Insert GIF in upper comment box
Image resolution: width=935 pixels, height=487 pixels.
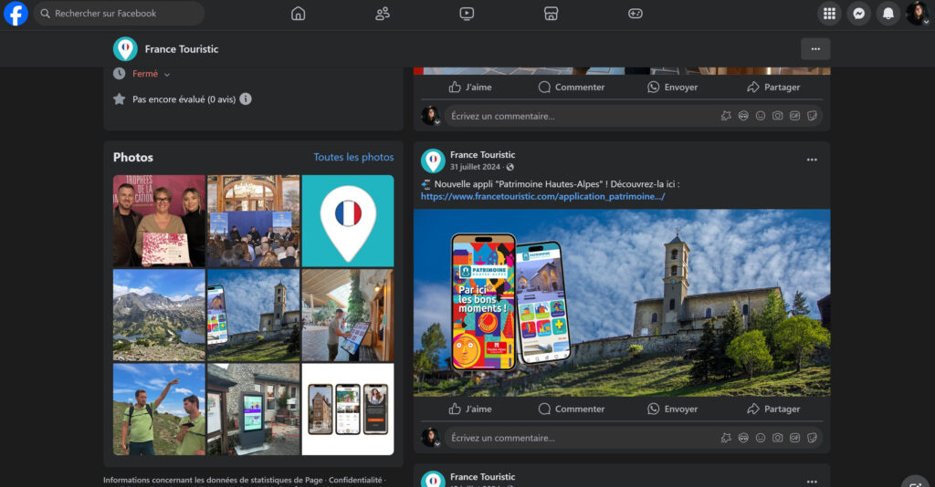795,116
